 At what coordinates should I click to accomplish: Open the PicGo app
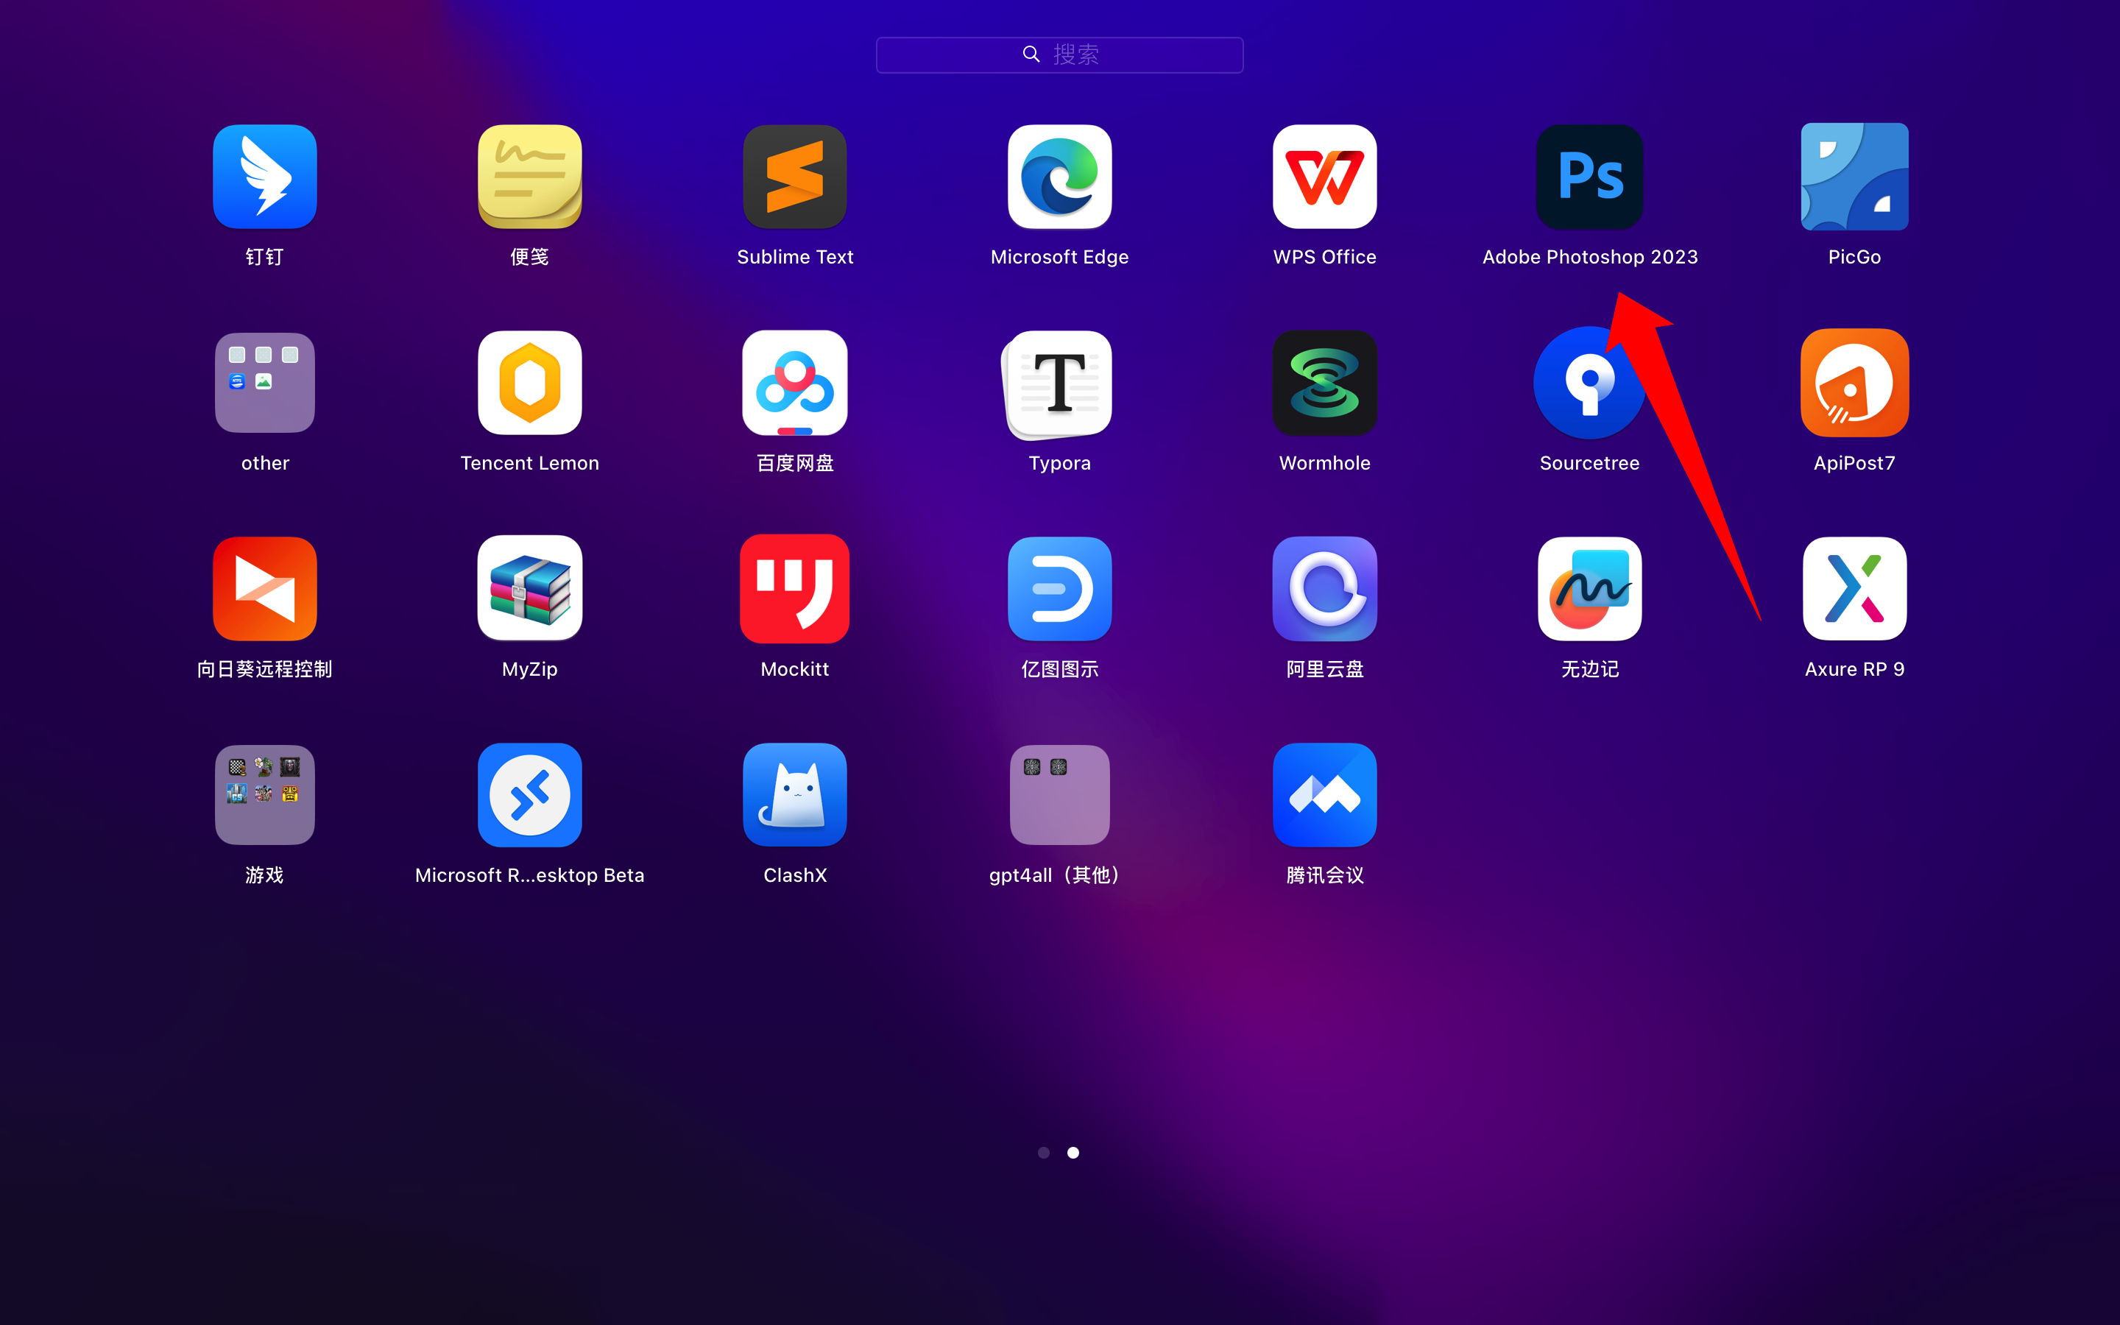coord(1854,177)
